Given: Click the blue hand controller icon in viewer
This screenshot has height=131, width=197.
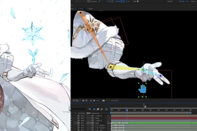Looking at the screenshot, I should pyautogui.click(x=142, y=89).
